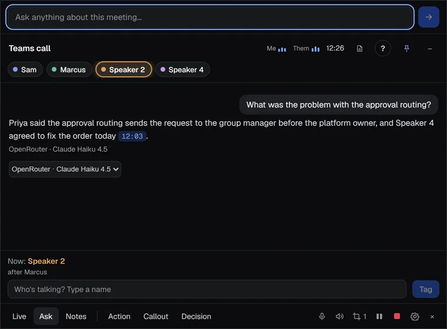This screenshot has width=447, height=329.
Task: Click the Tag button
Action: point(426,289)
